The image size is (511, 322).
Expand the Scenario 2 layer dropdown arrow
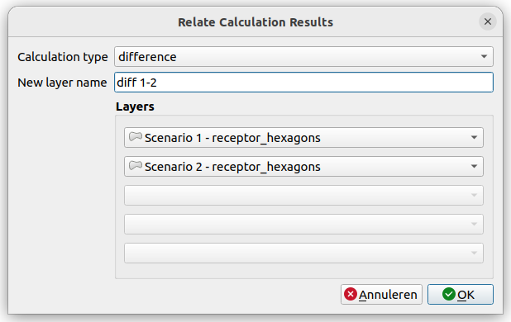click(x=474, y=167)
